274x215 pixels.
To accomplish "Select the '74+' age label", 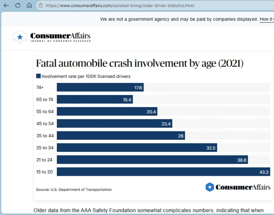I will (40, 87).
